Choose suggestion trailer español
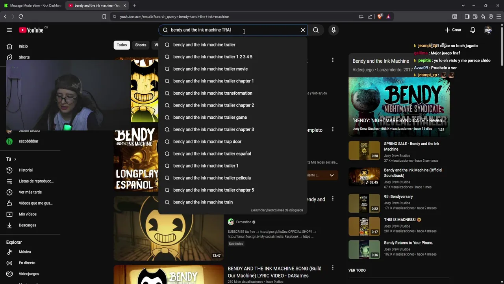Viewport: 504px width, 284px height. tap(233, 154)
